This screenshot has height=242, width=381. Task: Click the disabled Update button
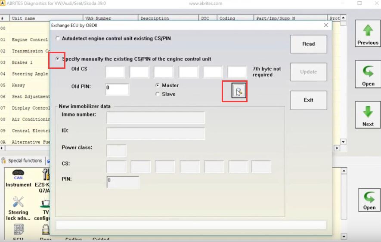(x=308, y=72)
